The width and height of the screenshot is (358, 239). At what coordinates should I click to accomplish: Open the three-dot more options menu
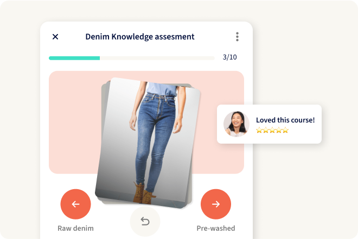tap(237, 37)
